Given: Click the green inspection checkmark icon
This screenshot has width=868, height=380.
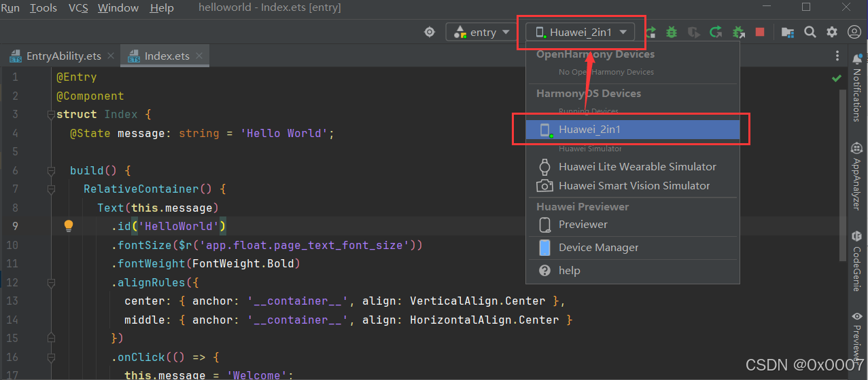Looking at the screenshot, I should (837, 78).
